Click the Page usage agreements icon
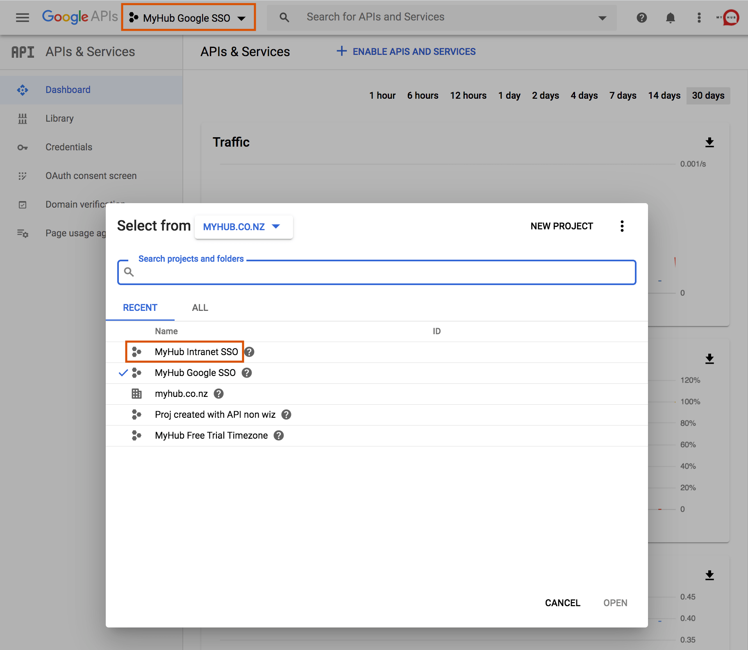 pyautogui.click(x=23, y=233)
